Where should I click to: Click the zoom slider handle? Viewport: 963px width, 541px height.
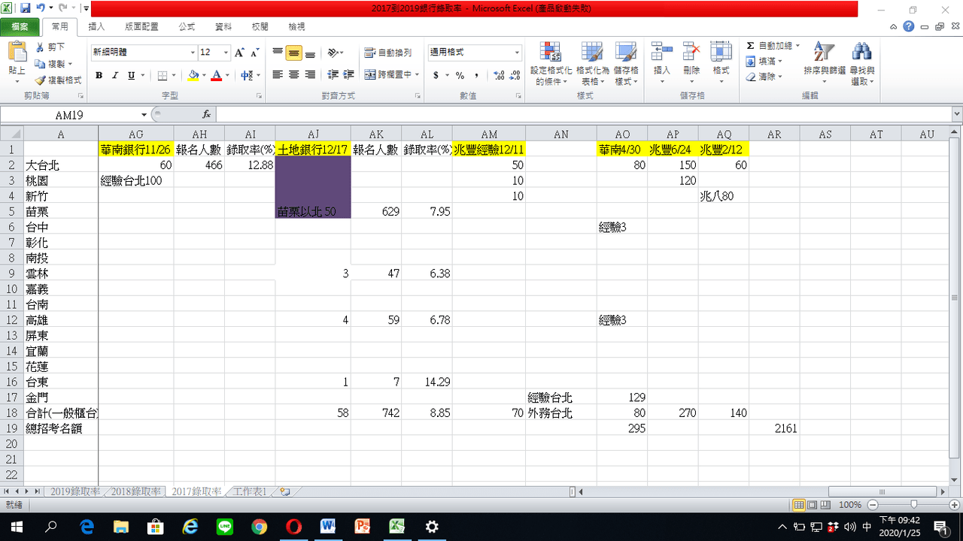pyautogui.click(x=913, y=505)
